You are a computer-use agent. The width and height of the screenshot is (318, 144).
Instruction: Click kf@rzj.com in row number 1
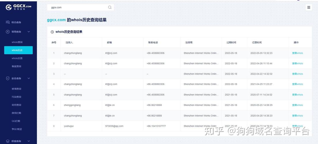[111, 53]
